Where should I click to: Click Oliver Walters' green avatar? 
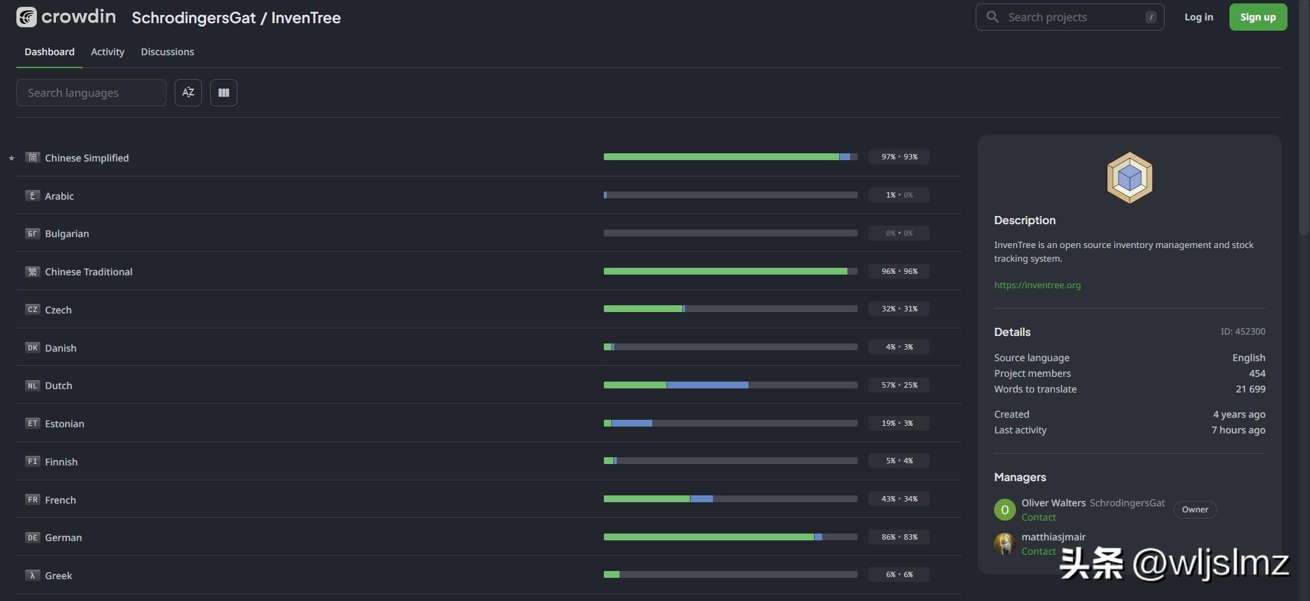point(1004,510)
